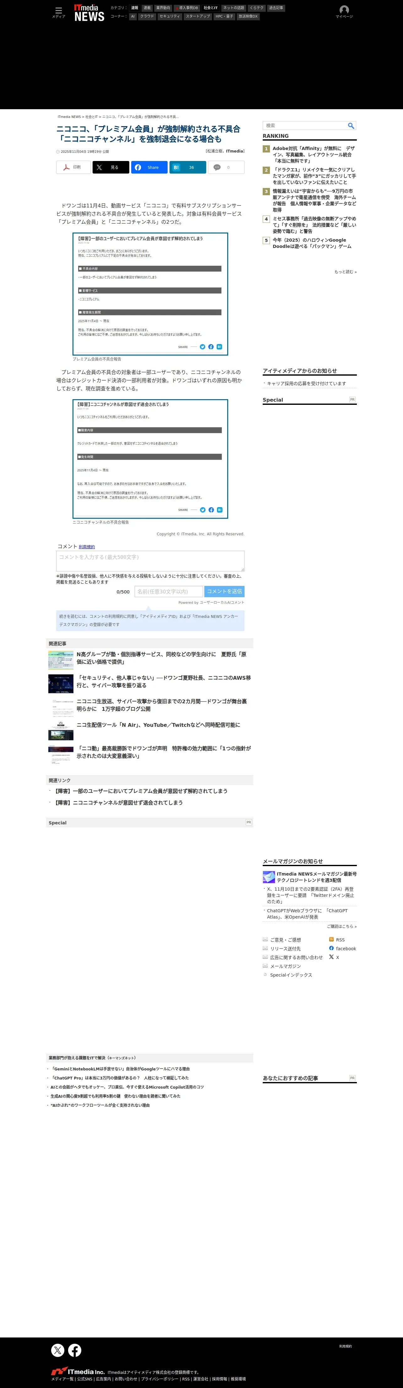
Task: Click the 名前 name input field
Action: [x=169, y=591]
